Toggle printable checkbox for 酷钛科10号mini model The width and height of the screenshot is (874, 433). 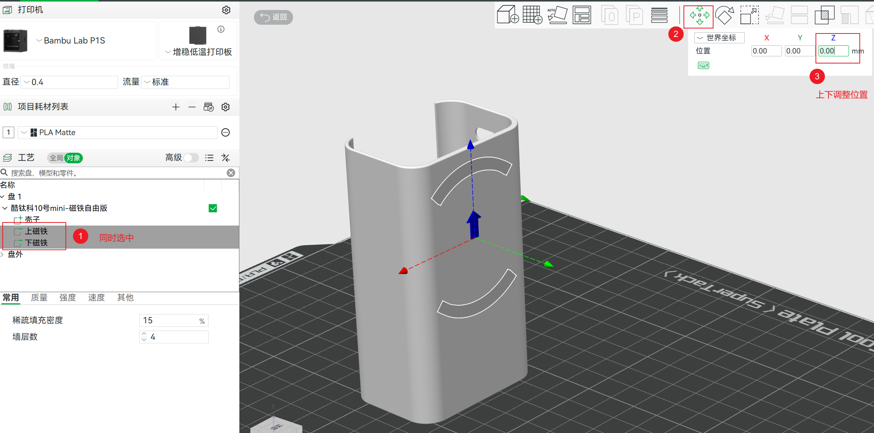pyautogui.click(x=213, y=208)
